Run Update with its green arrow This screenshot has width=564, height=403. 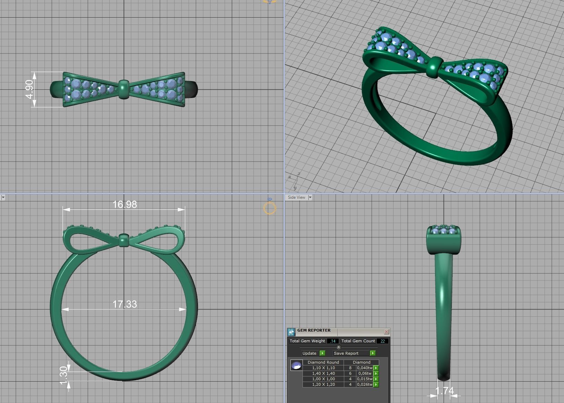pos(322,353)
